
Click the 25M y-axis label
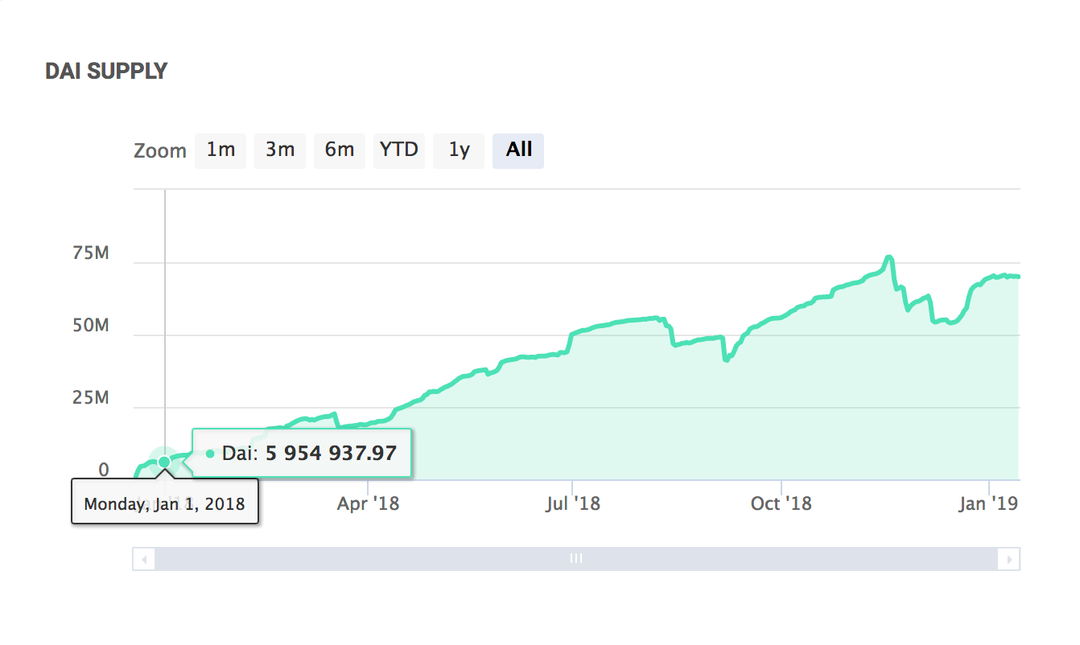[x=90, y=398]
